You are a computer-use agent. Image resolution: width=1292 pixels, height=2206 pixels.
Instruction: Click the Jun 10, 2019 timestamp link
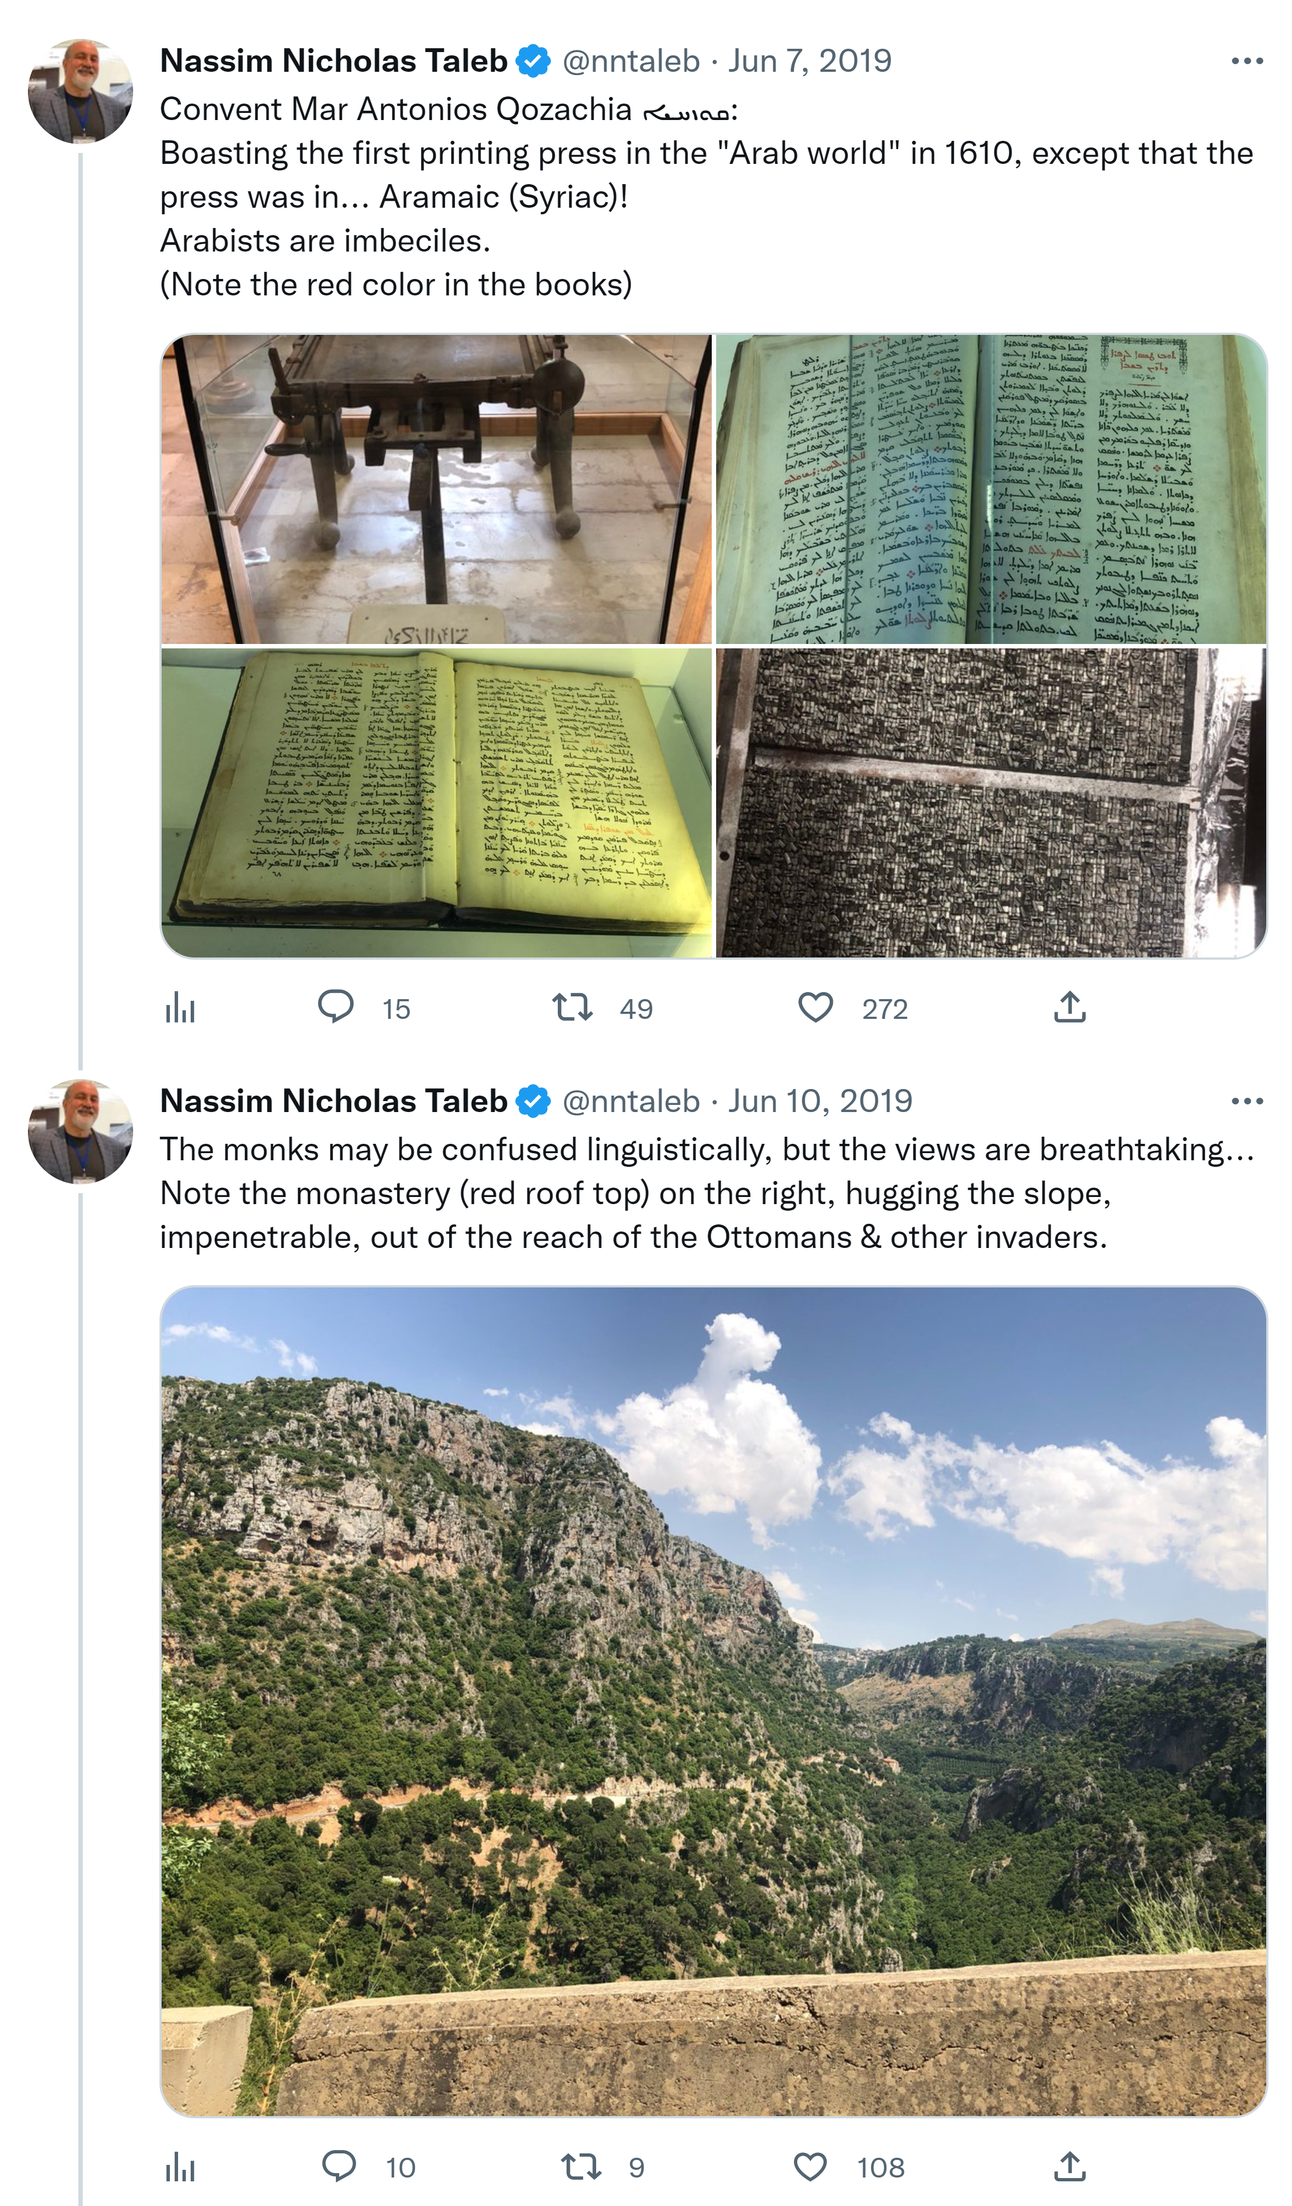(820, 1101)
